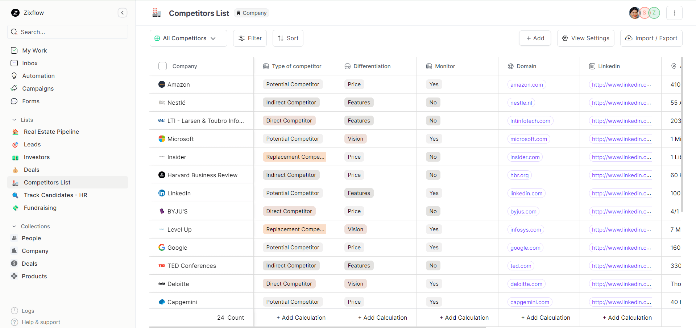696x328 pixels.
Task: Collapse the Collections section
Action: click(x=14, y=226)
